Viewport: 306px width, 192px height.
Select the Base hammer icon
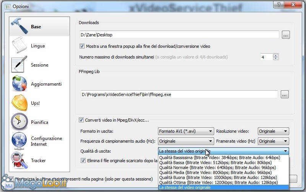(x=20, y=26)
